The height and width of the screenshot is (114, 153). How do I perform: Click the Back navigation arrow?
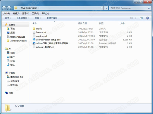pos(4,8)
